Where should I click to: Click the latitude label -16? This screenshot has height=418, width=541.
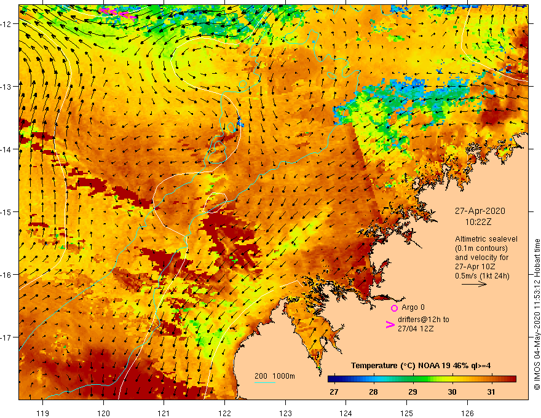tap(6, 275)
